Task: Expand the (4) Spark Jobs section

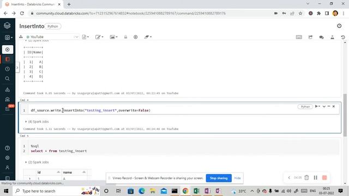Action: (37, 121)
